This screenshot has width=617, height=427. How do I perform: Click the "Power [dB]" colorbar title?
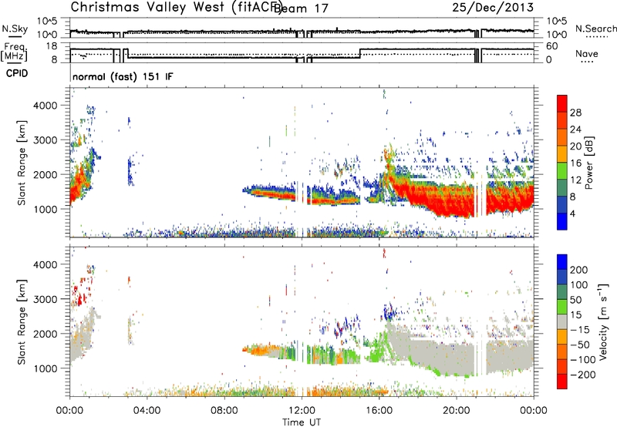pyautogui.click(x=589, y=163)
